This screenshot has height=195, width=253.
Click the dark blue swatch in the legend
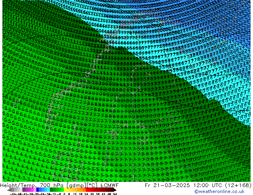[x=38, y=190]
